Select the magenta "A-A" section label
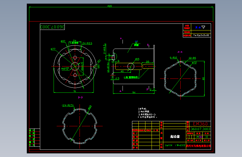242x157 pixels. pyautogui.click(x=180, y=52)
